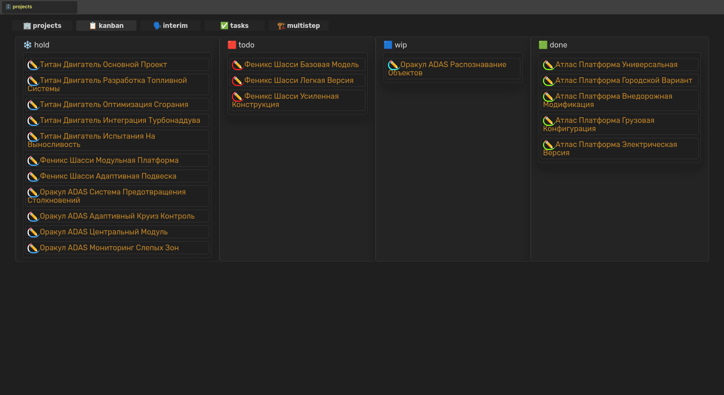Click pencil icon beside Феникс Шасси Легкая Версия
Screen dimensions: 724x395
[x=238, y=81]
